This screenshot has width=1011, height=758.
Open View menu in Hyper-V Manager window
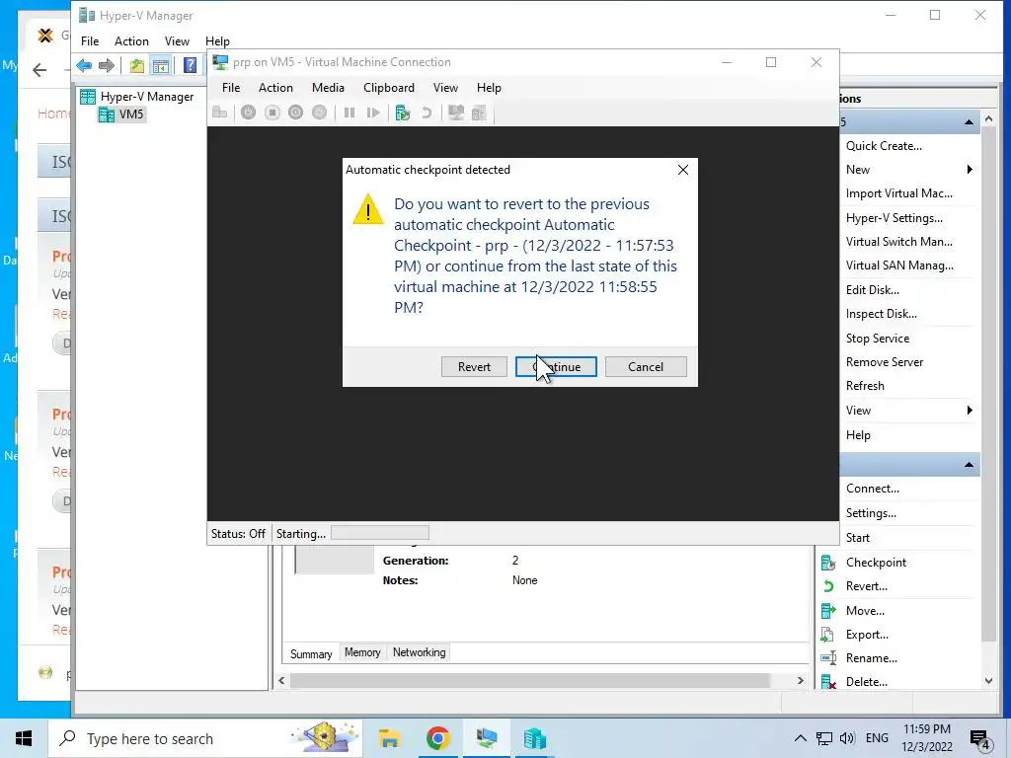[x=177, y=41]
